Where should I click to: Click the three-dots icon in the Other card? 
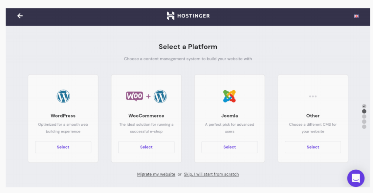pyautogui.click(x=313, y=96)
